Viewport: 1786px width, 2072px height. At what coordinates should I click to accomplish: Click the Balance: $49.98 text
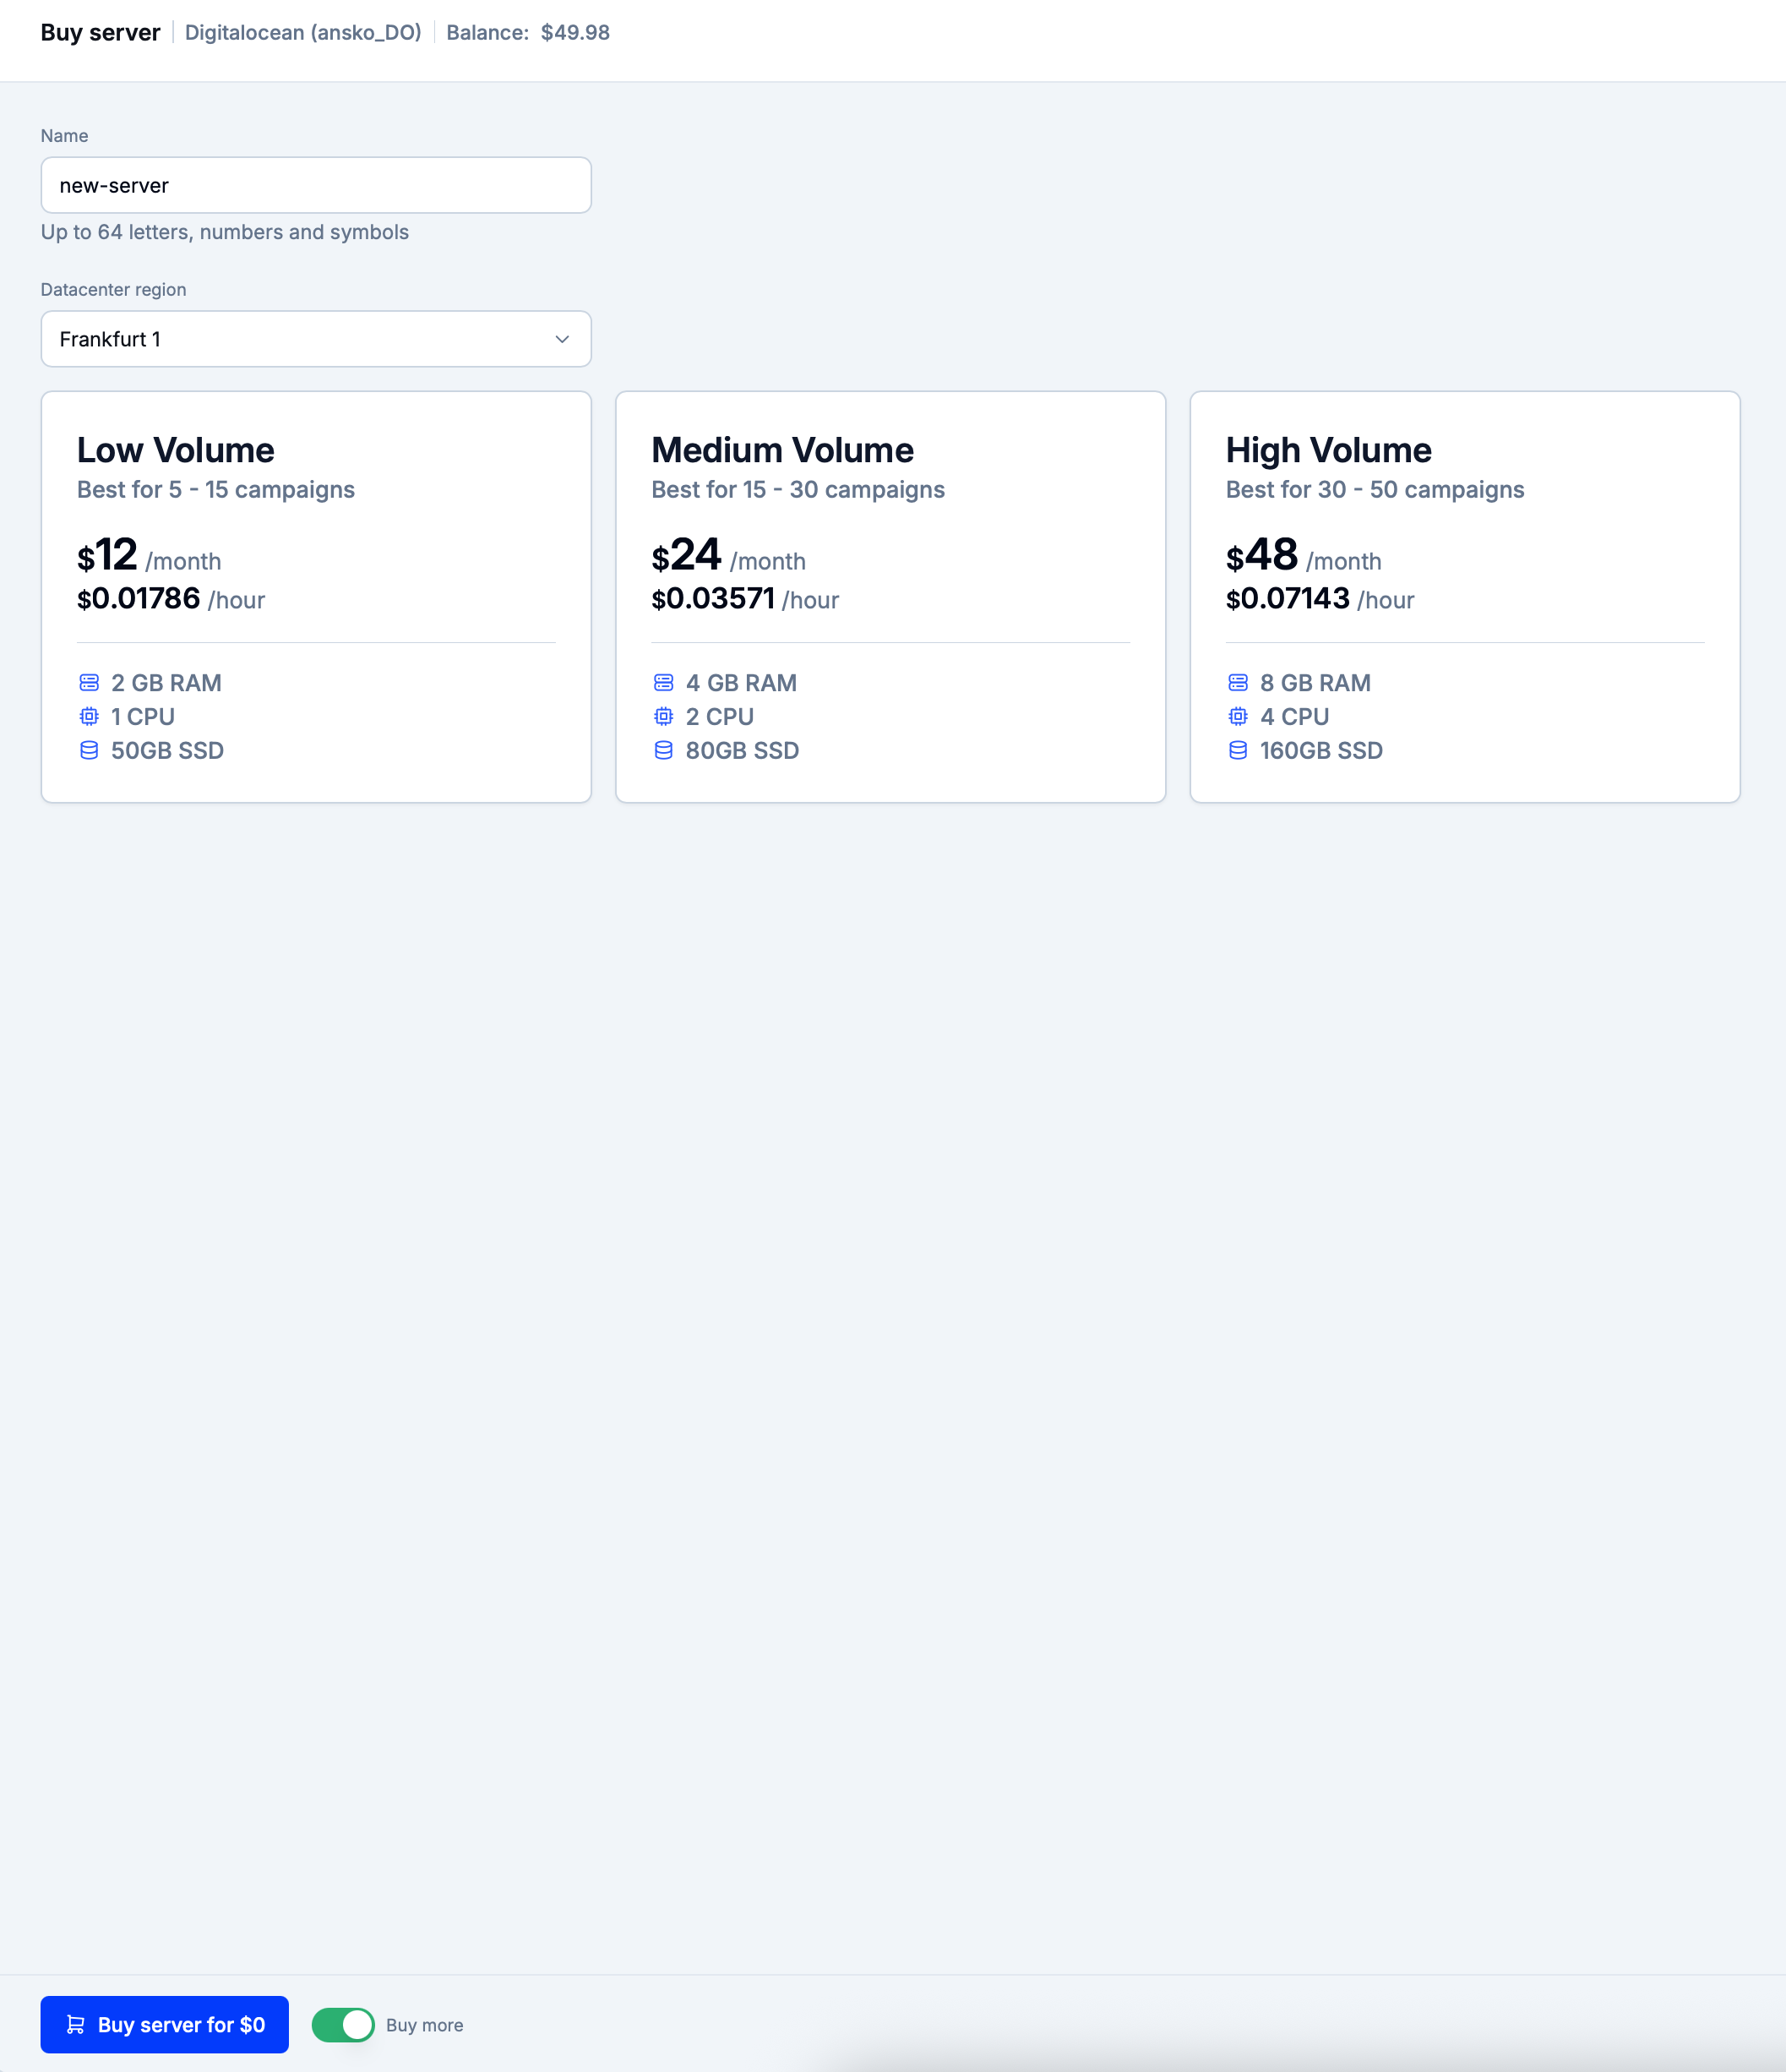point(528,32)
